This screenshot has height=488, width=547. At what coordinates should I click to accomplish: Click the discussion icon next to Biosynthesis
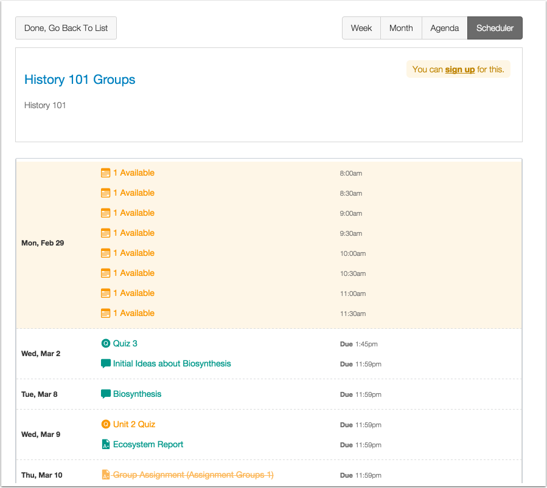(x=106, y=394)
